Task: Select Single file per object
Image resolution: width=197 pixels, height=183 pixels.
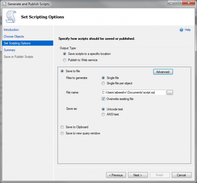Action: (x=104, y=83)
